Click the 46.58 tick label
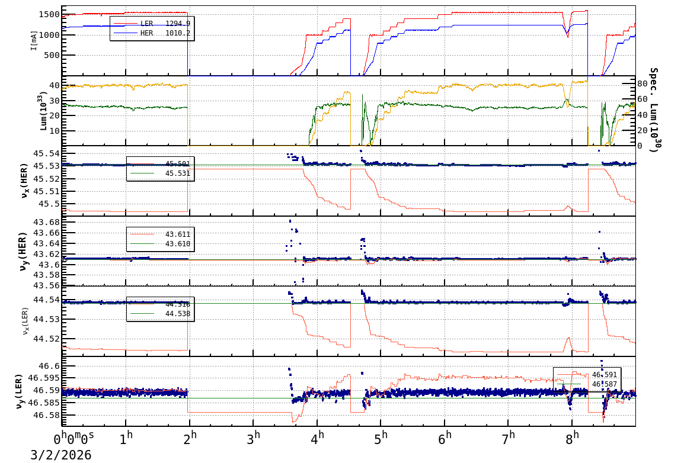The height and width of the screenshot is (463, 684). (47, 415)
